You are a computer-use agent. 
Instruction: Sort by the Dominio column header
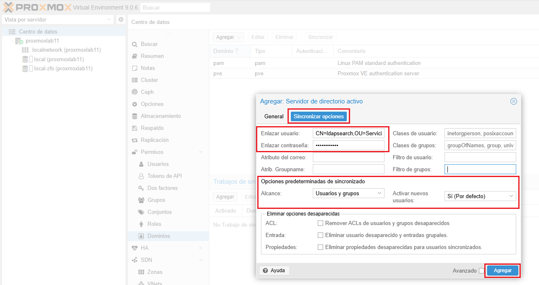coord(230,51)
